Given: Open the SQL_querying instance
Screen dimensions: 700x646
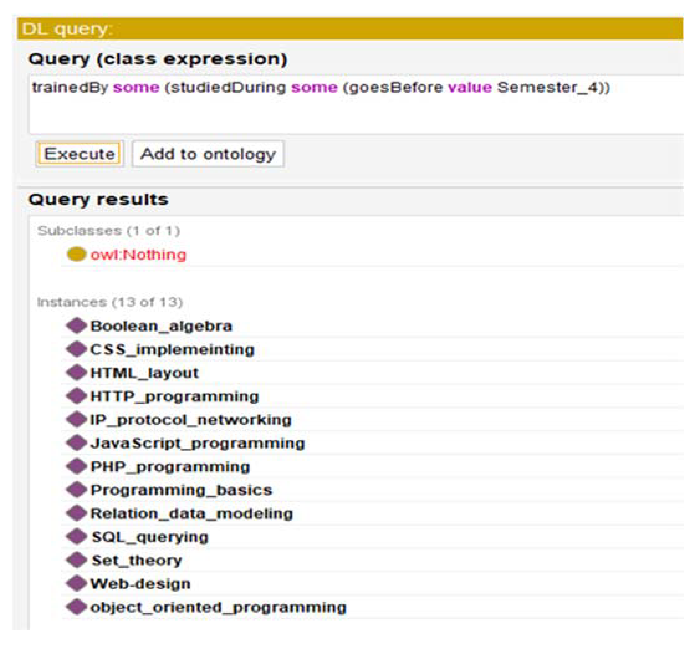Looking at the screenshot, I should point(150,537).
